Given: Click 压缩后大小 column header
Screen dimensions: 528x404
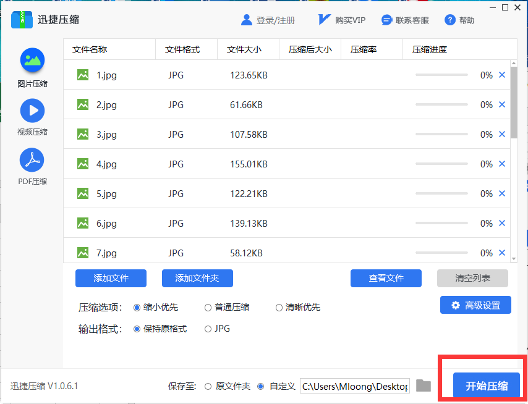Looking at the screenshot, I should pos(310,49).
